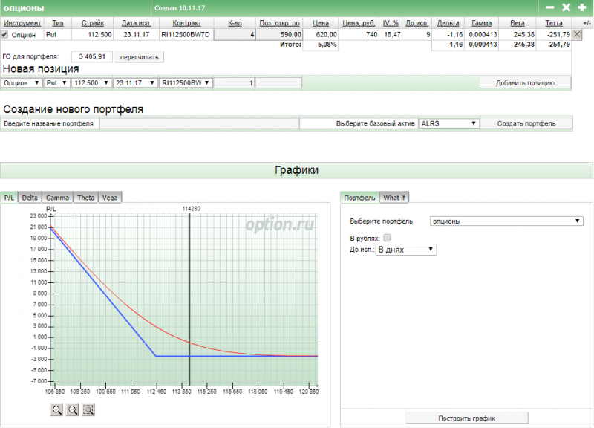Delete the option row with X icon
Viewport: 594px width, 428px height.
[x=578, y=34]
